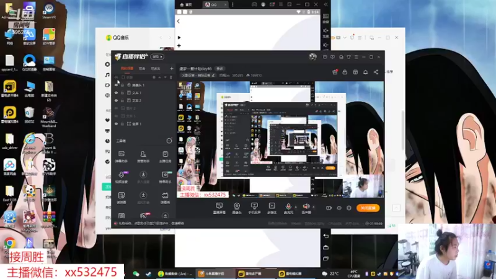Image resolution: width=496 pixels, height=279 pixels.
Task: Delete selected source with trash icon
Action: pyautogui.click(x=171, y=77)
